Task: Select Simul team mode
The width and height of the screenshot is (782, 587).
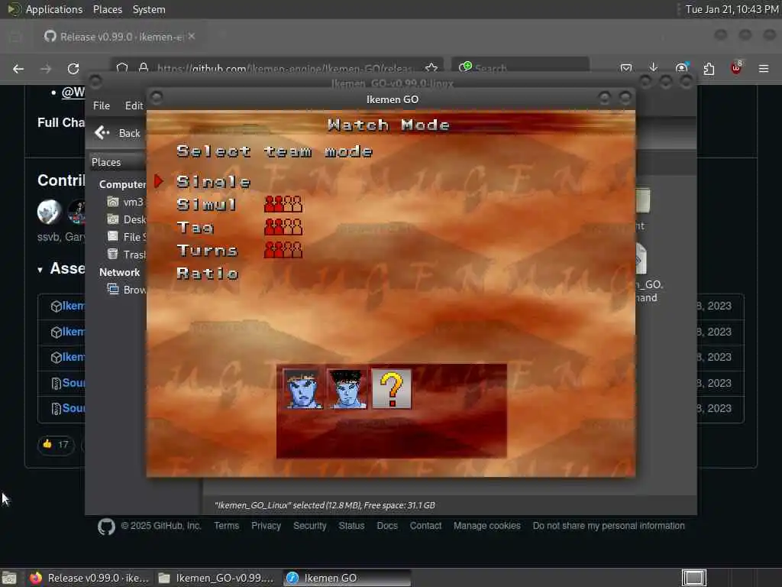Action: tap(207, 204)
